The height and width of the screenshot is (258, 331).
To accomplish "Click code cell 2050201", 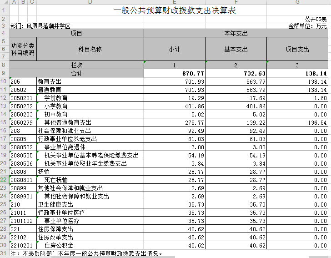I will click(x=23, y=98).
